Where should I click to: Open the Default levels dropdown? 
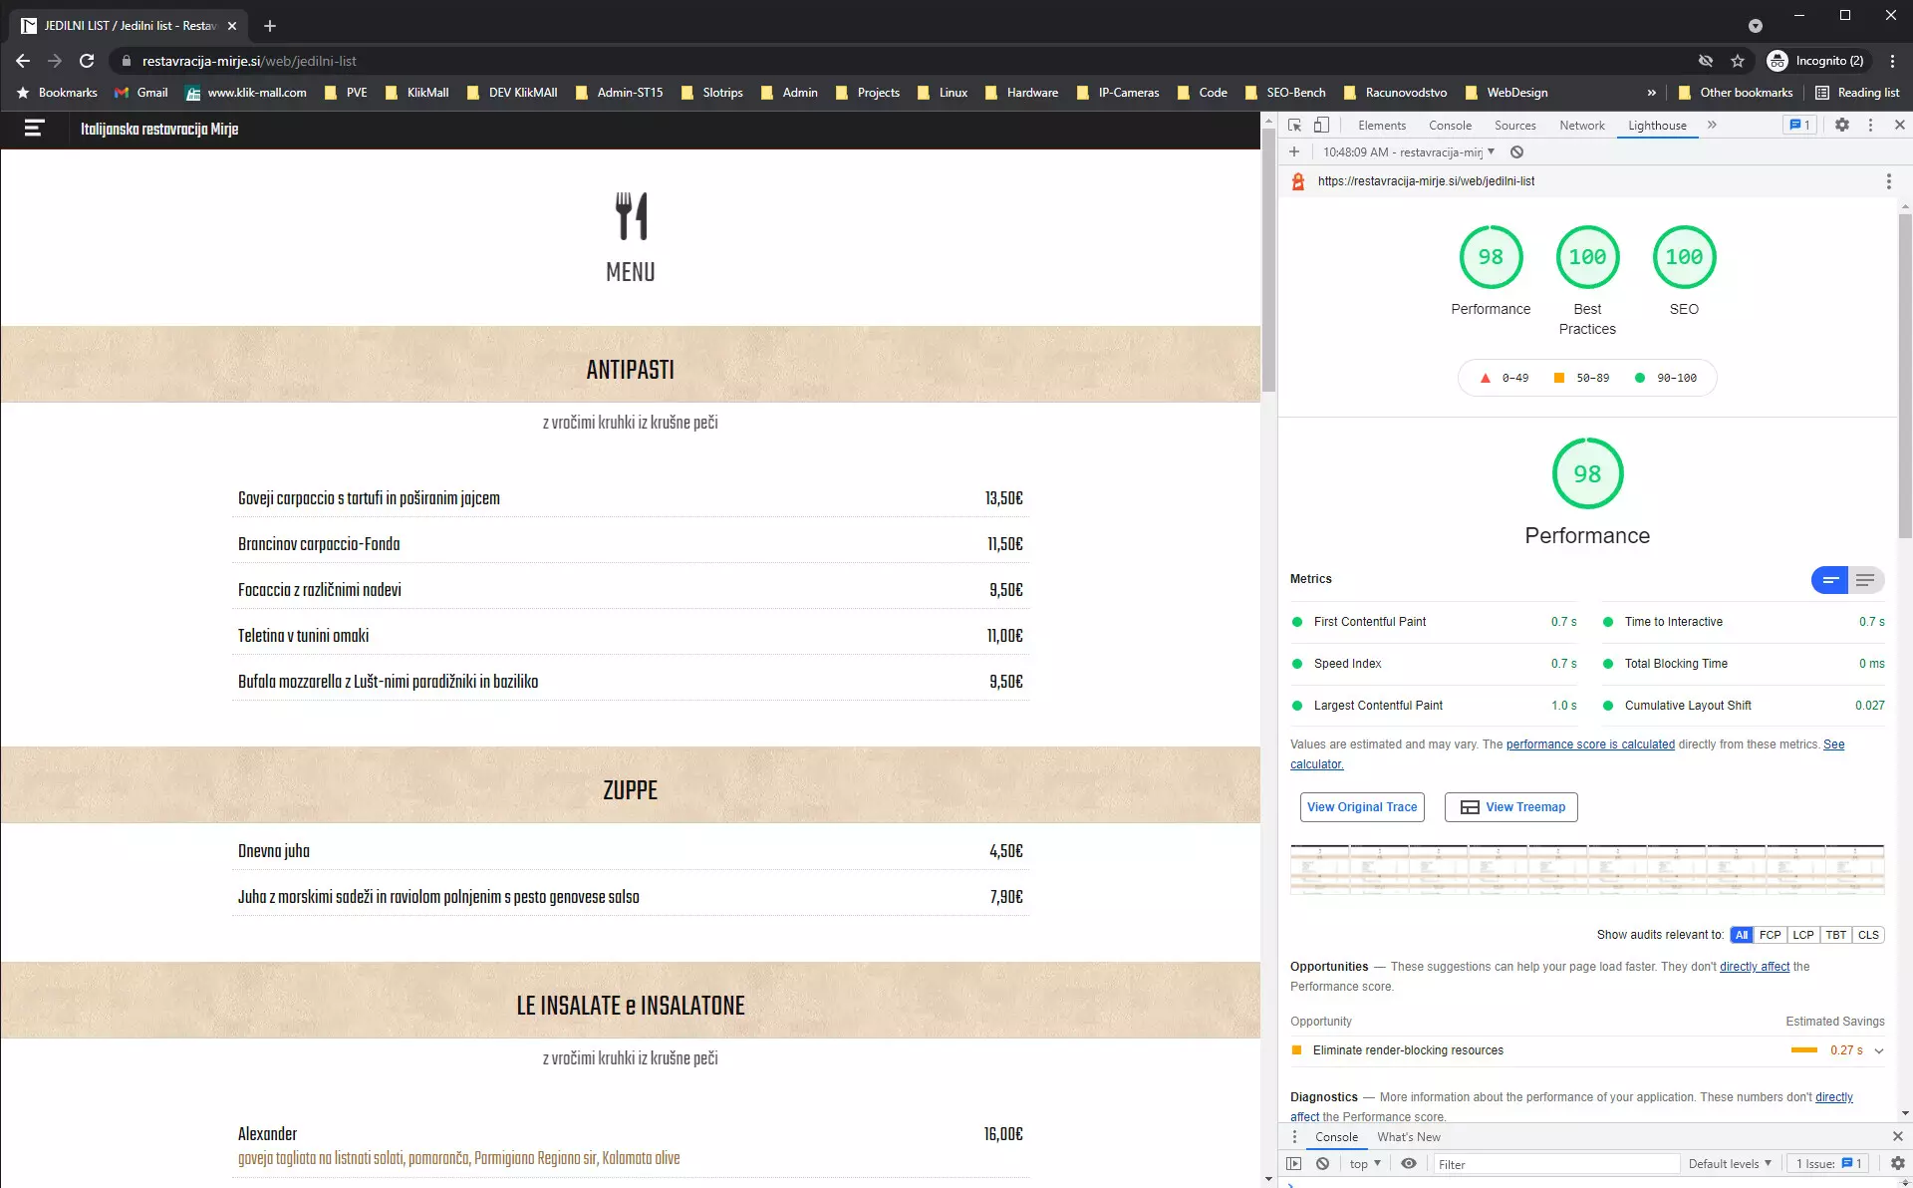(x=1730, y=1164)
